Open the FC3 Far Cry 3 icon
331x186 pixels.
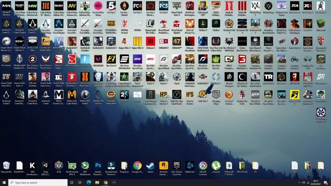click(163, 6)
